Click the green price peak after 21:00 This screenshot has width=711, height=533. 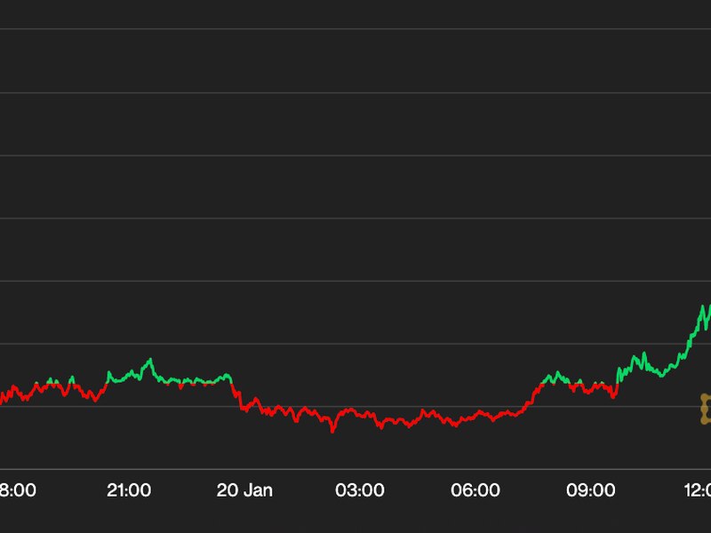pos(149,360)
